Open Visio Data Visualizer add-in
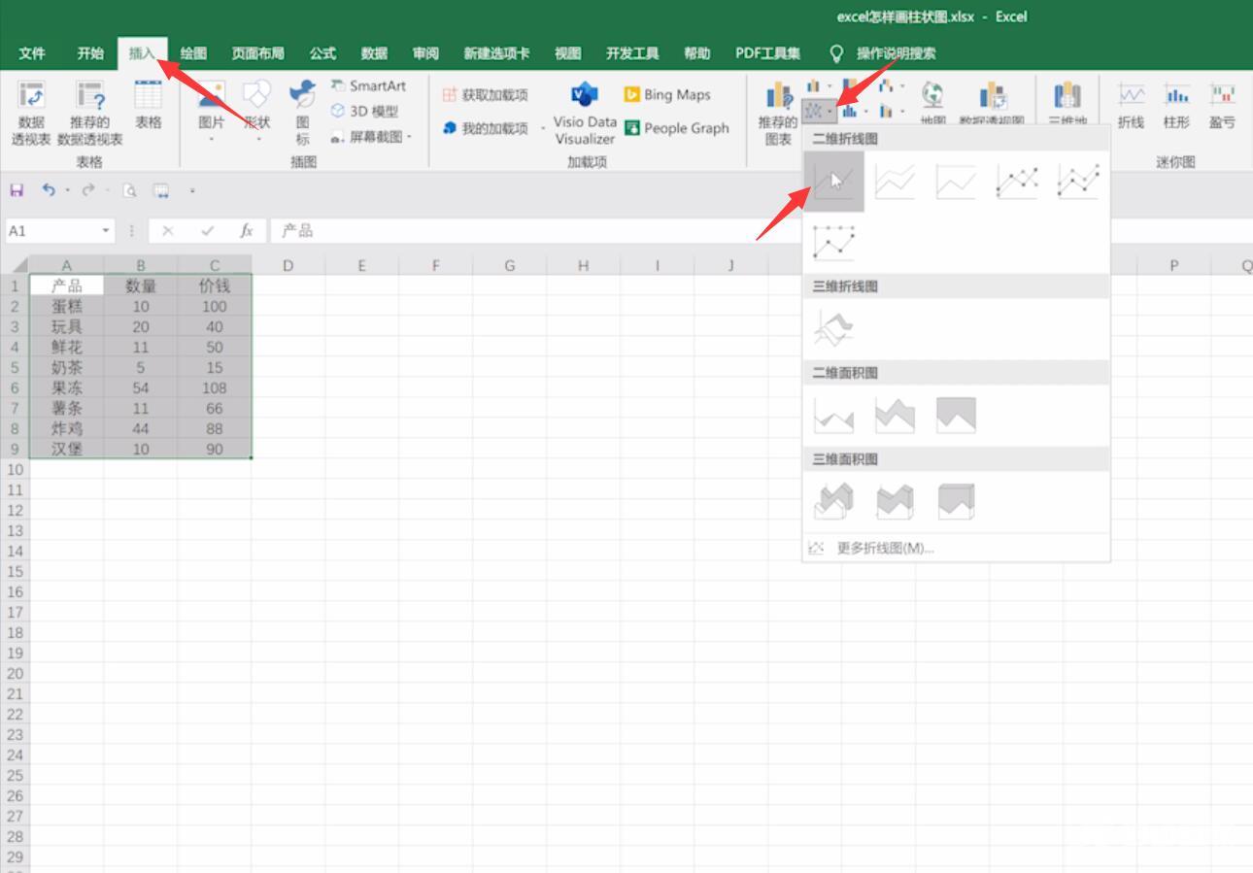 click(585, 114)
